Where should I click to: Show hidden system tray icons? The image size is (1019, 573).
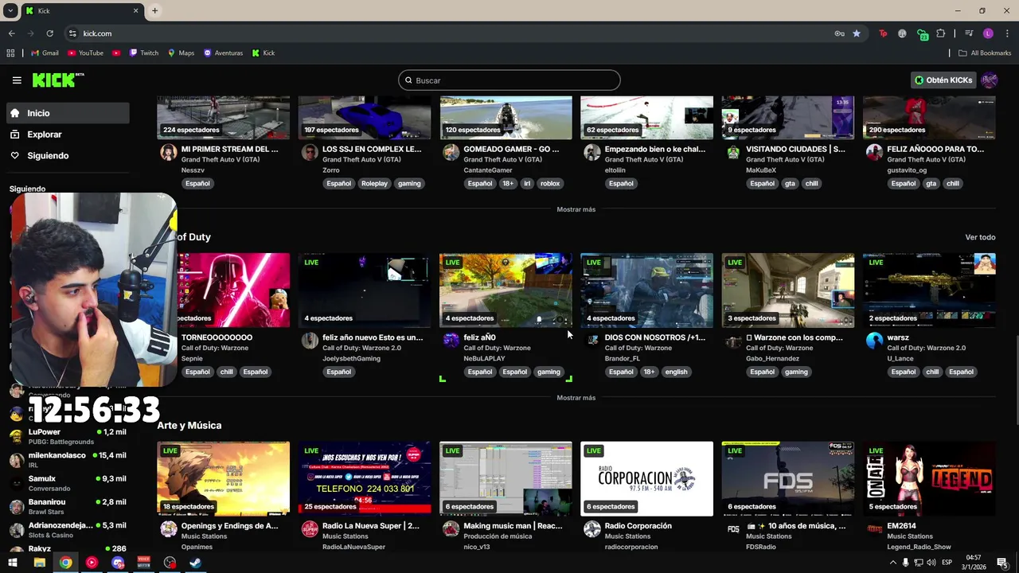(892, 563)
